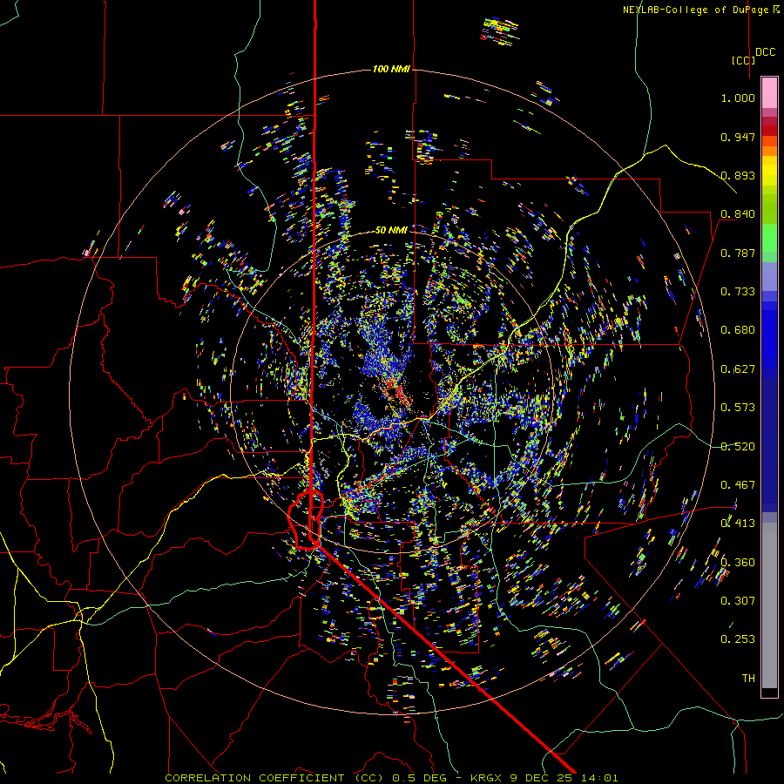Click the 0.787 value on the color scale

[x=738, y=253]
